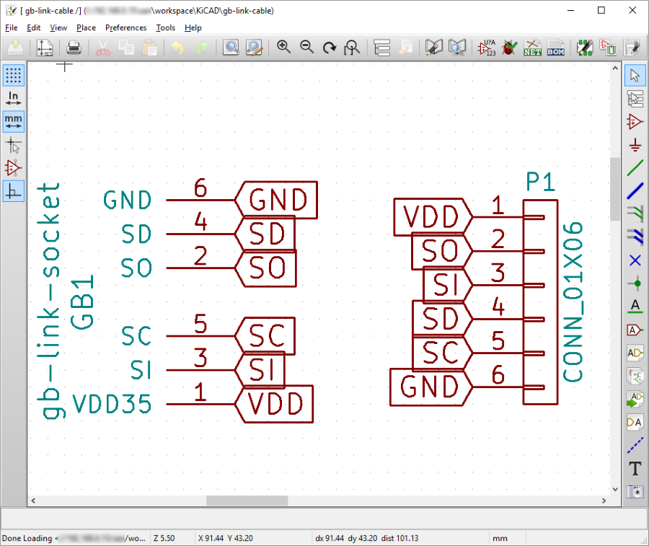Image resolution: width=649 pixels, height=546 pixels.
Task: Select the Place component tool
Action: pos(635,122)
